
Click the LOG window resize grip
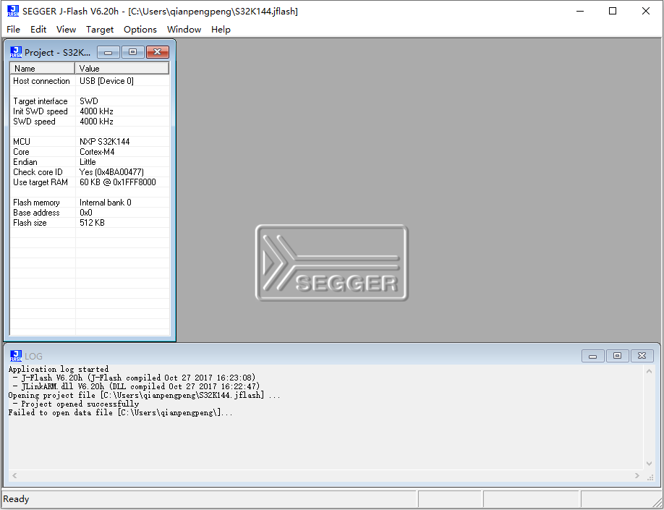tap(650, 476)
